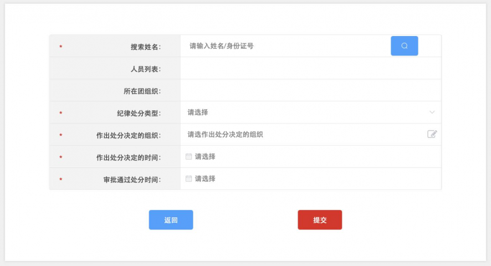Click the 作出处分决定的组织 field label
The image size is (491, 266).
[x=128, y=136]
